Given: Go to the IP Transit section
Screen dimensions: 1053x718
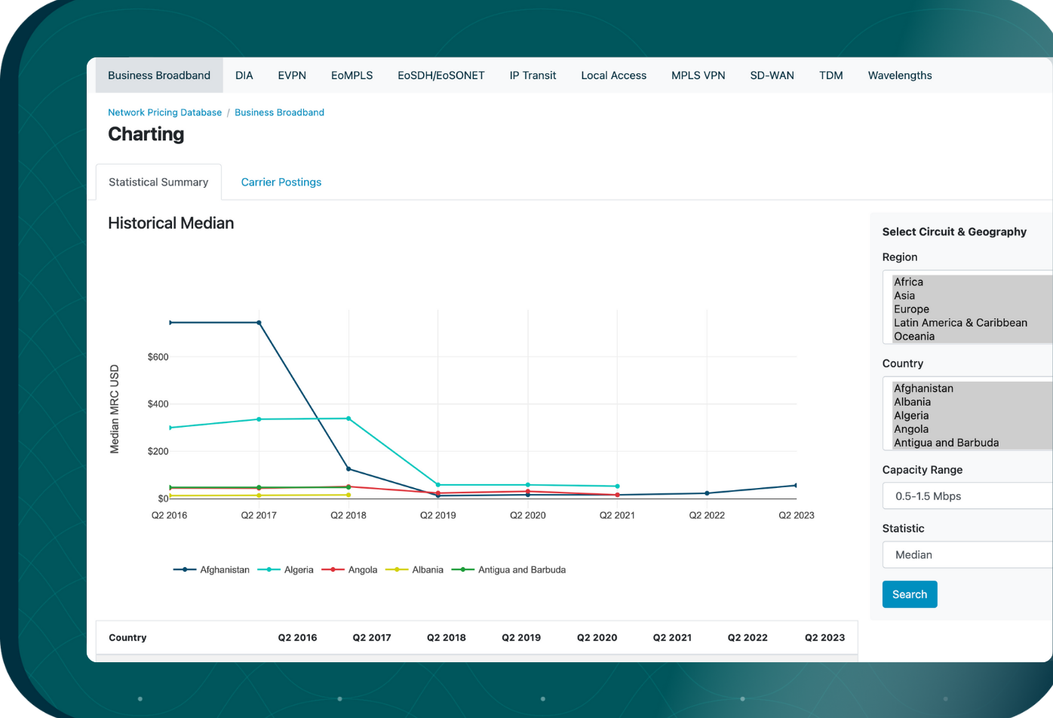Looking at the screenshot, I should tap(533, 75).
